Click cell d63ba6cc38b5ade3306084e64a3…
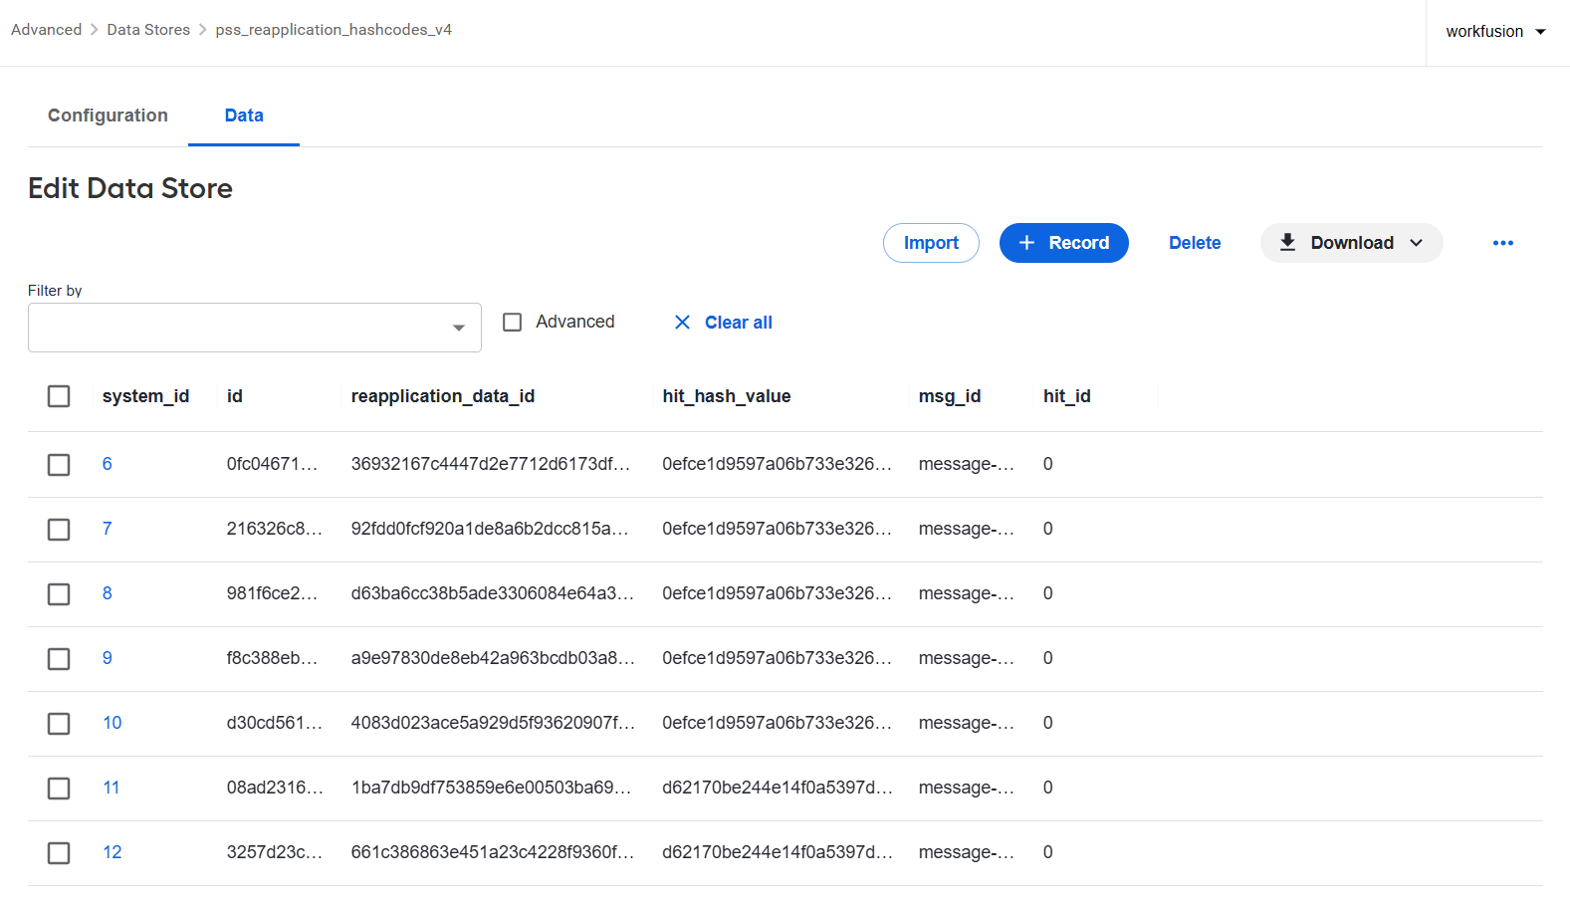 click(493, 593)
